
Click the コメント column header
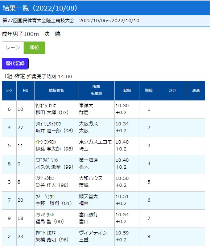click(172, 91)
